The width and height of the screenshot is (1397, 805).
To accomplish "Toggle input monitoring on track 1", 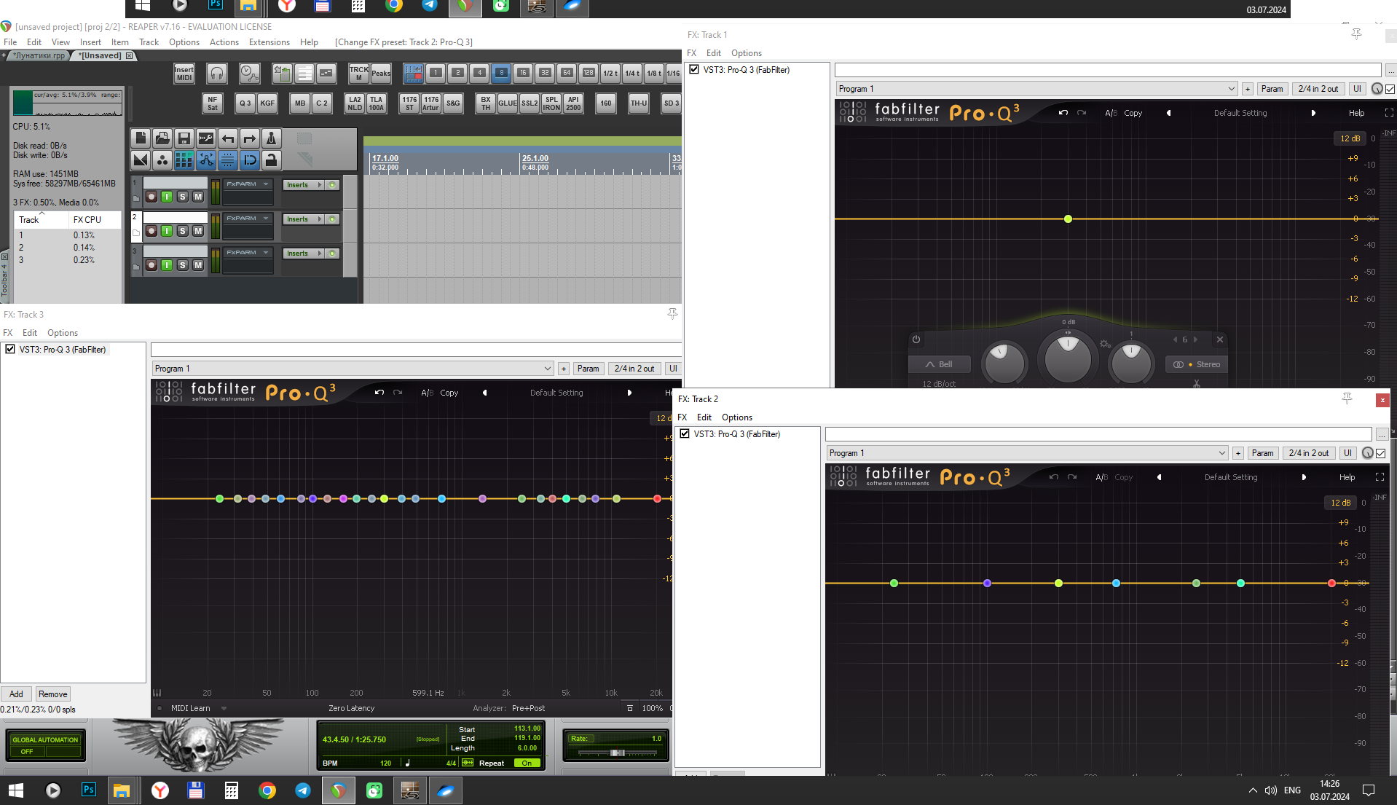I will pos(167,197).
